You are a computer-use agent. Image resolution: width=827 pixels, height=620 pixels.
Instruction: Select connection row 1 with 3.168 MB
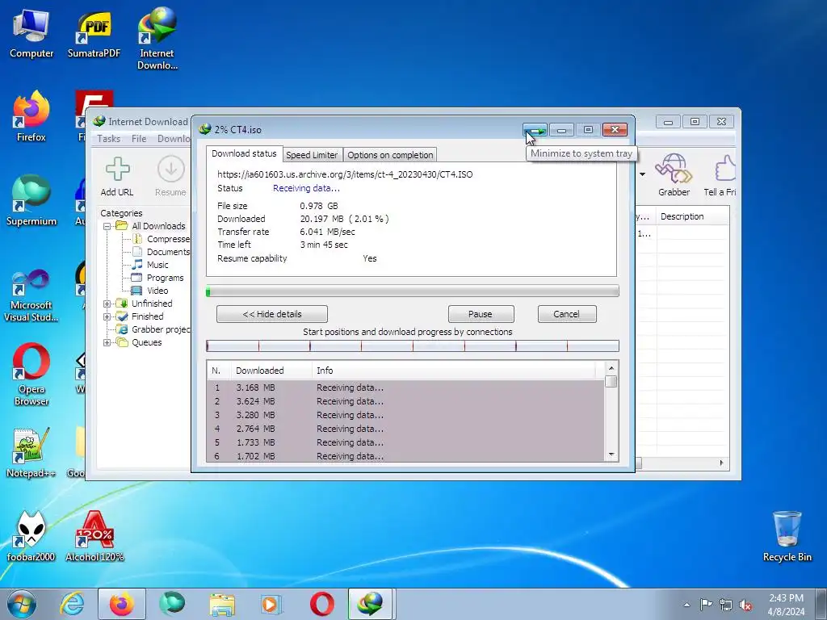pyautogui.click(x=405, y=387)
